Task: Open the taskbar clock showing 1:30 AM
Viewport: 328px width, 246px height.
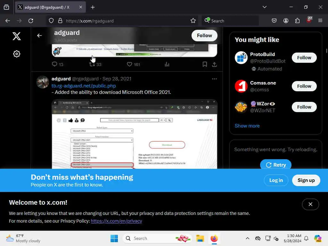Action: (x=292, y=238)
